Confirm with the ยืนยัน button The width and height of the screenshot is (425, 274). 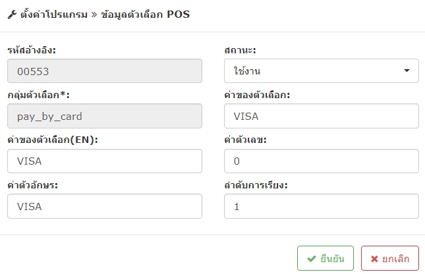pyautogui.click(x=326, y=258)
